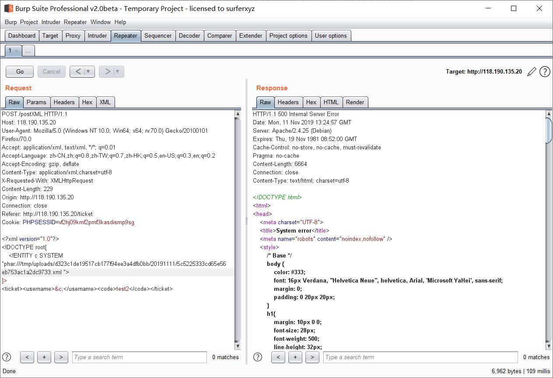Switch to the Comparer tab

(x=220, y=35)
